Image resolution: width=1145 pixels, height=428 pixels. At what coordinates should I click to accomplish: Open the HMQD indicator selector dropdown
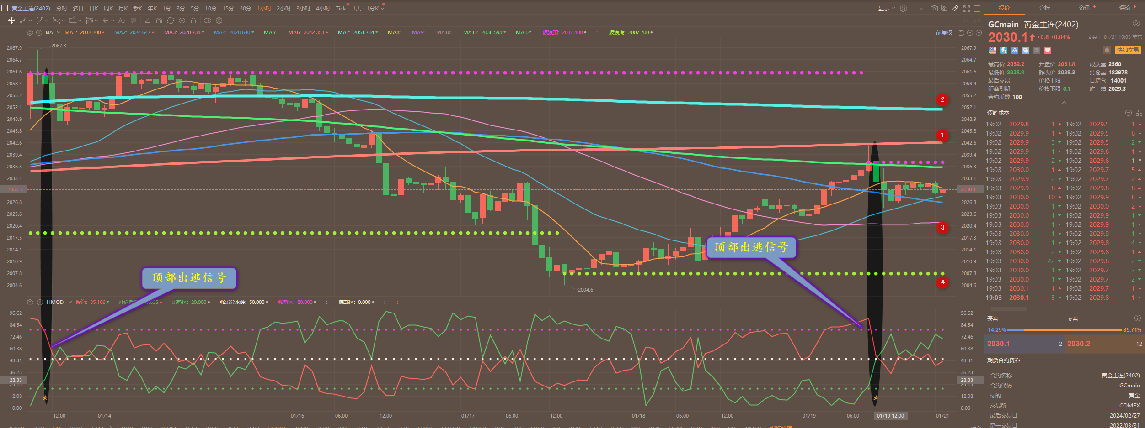(70, 302)
